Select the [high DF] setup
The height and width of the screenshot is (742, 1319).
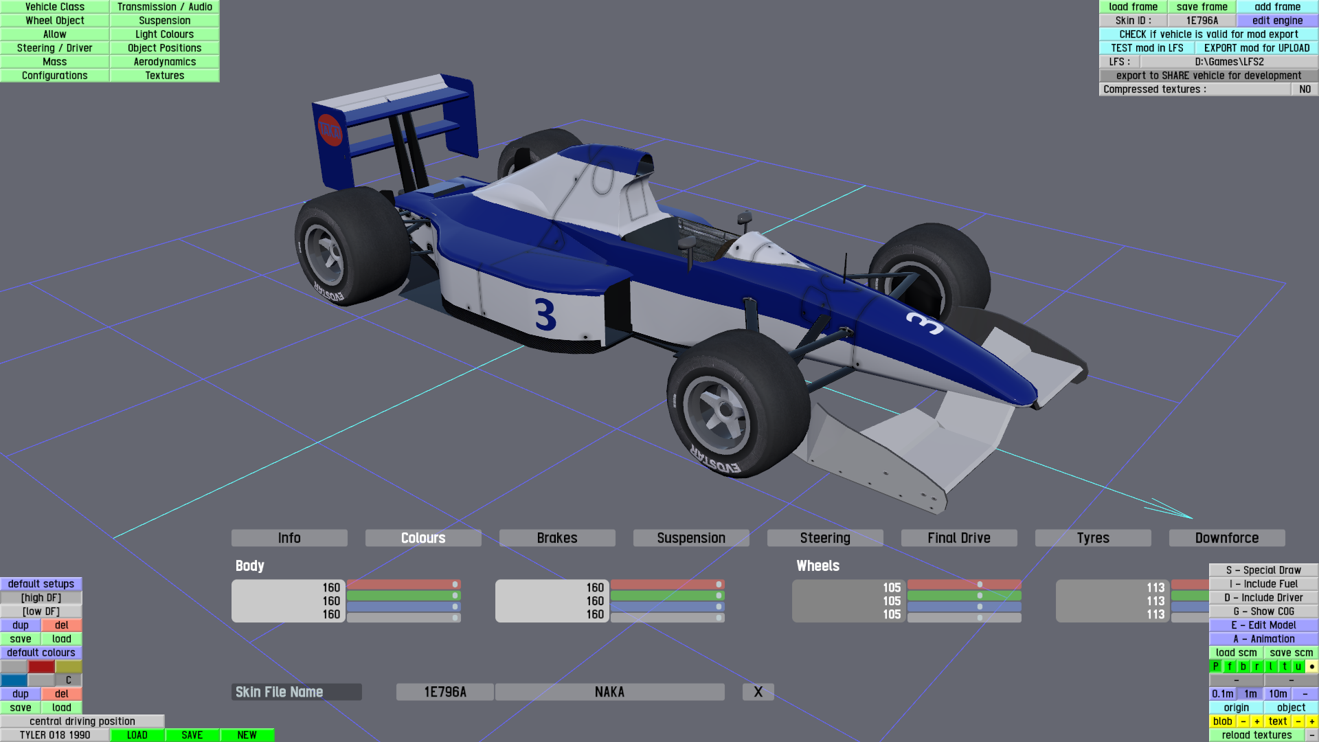pyautogui.click(x=41, y=598)
